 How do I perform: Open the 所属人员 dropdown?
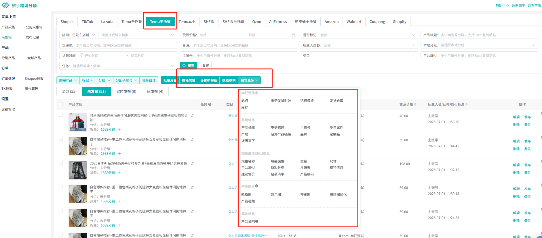(359, 45)
